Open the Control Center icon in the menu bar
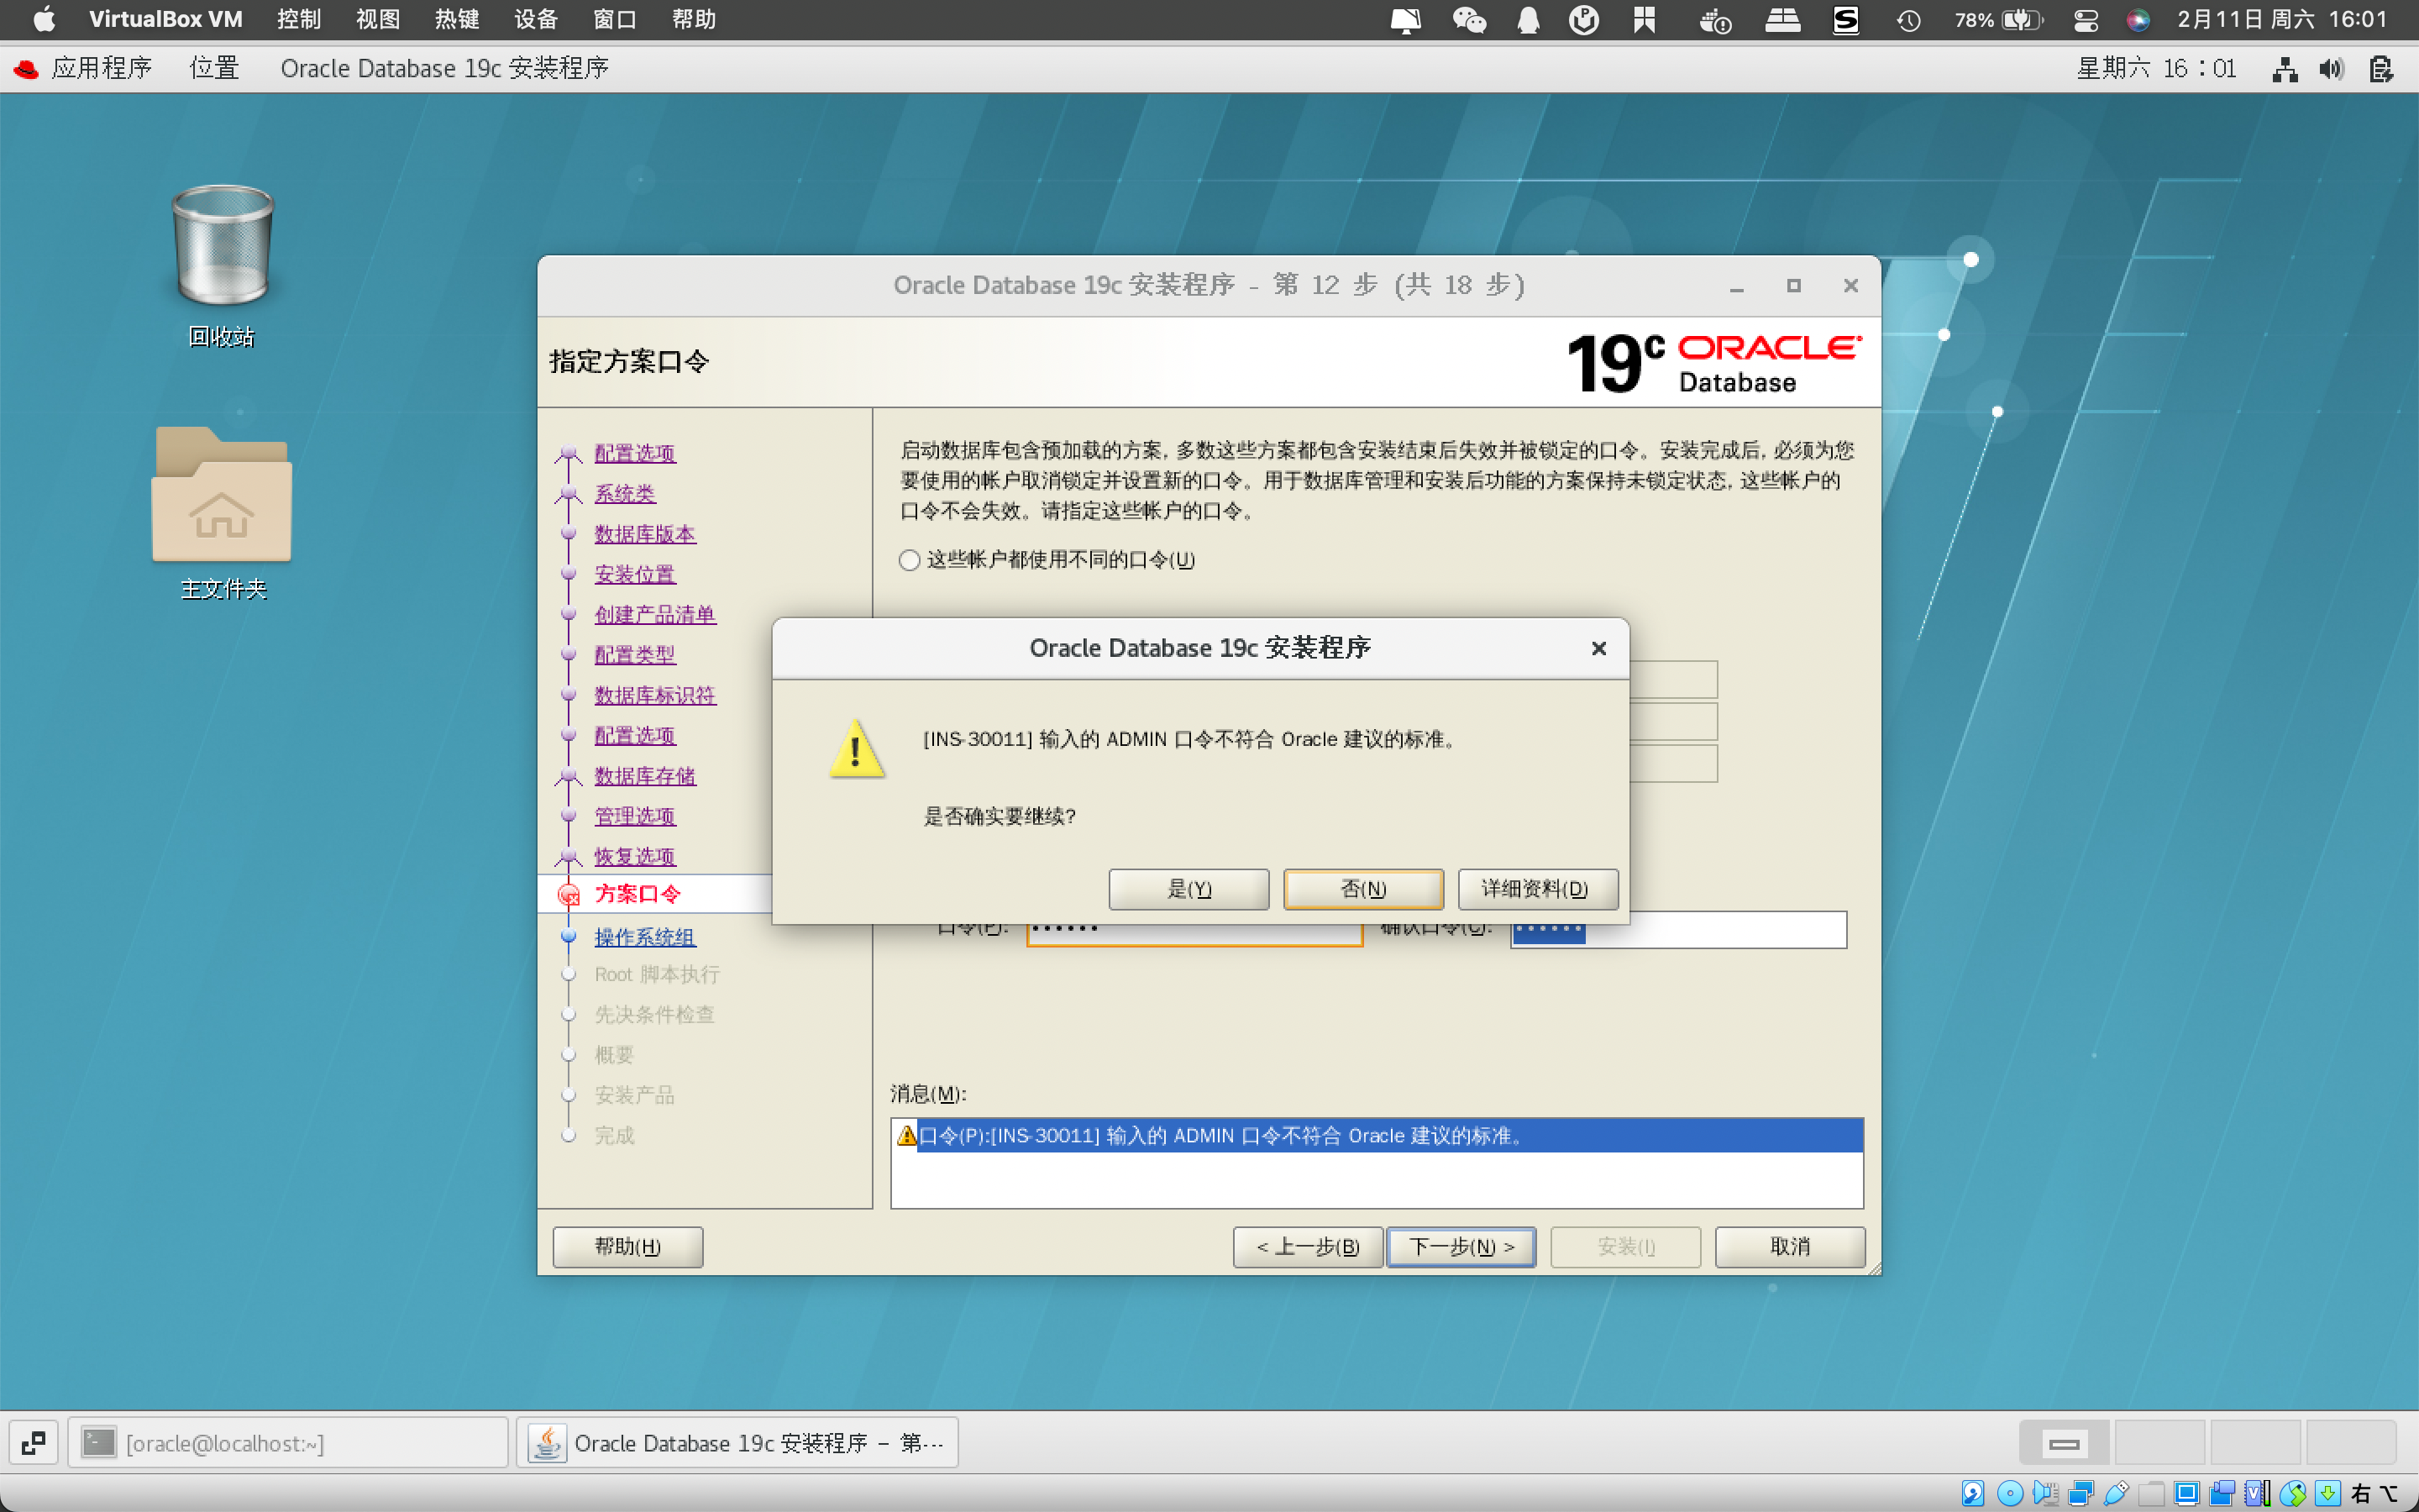This screenshot has height=1512, width=2419. (2086, 19)
